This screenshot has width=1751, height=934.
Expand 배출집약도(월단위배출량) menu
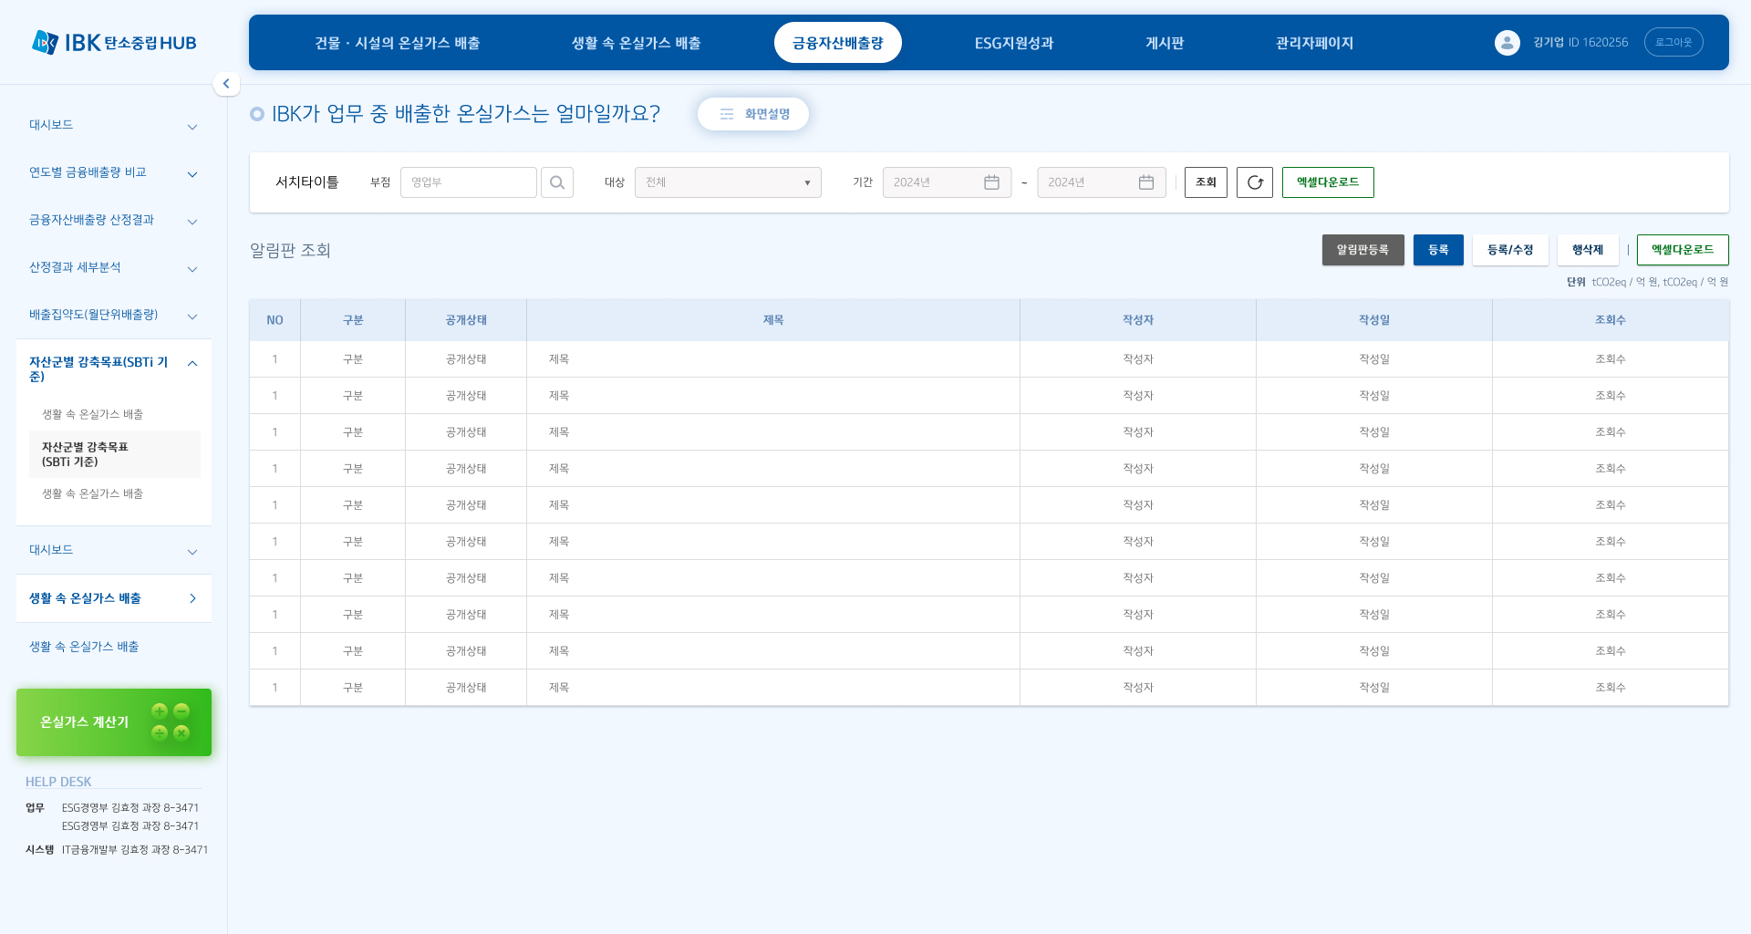click(x=113, y=315)
